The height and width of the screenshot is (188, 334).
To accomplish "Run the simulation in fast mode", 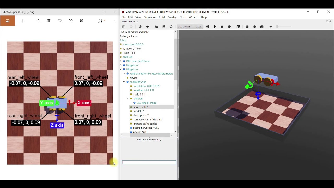I will tap(229, 27).
